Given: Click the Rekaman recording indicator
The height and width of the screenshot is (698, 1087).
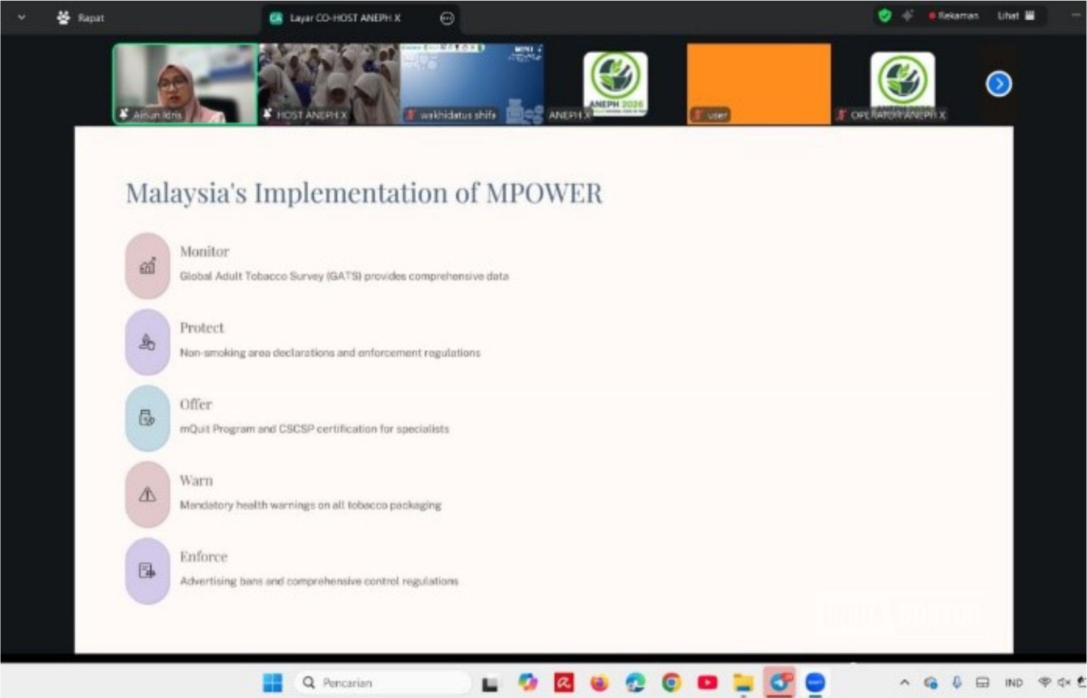Looking at the screenshot, I should 954,16.
